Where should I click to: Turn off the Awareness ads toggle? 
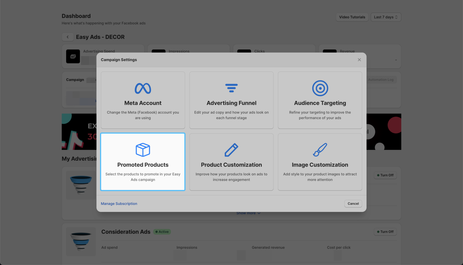[x=385, y=175]
